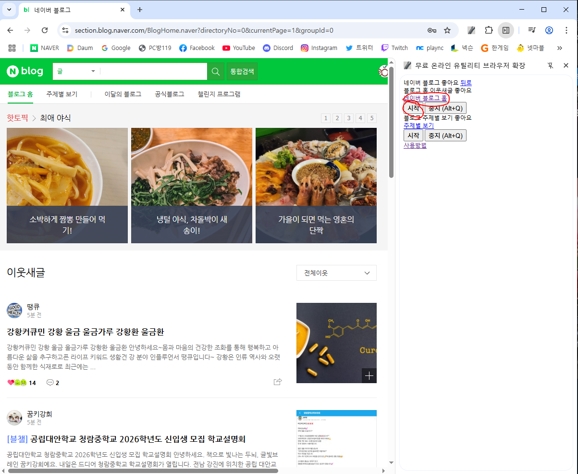Switch to 주제별 보기 tab
Screen dimensions: 578x474
pos(61,94)
